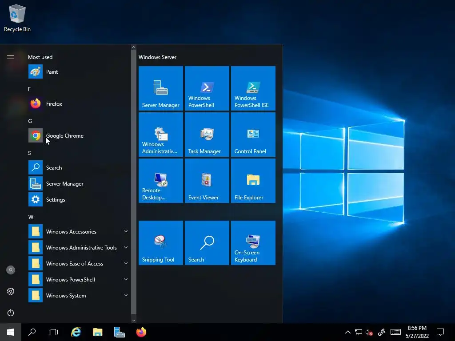Click the taskbar search magnifier
455x341 pixels.
tap(32, 332)
